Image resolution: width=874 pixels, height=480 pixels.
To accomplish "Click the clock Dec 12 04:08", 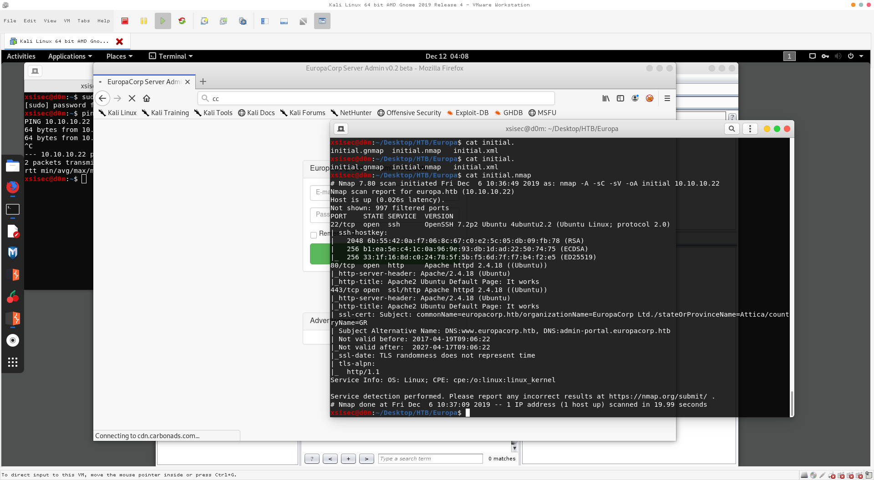I will [447, 56].
